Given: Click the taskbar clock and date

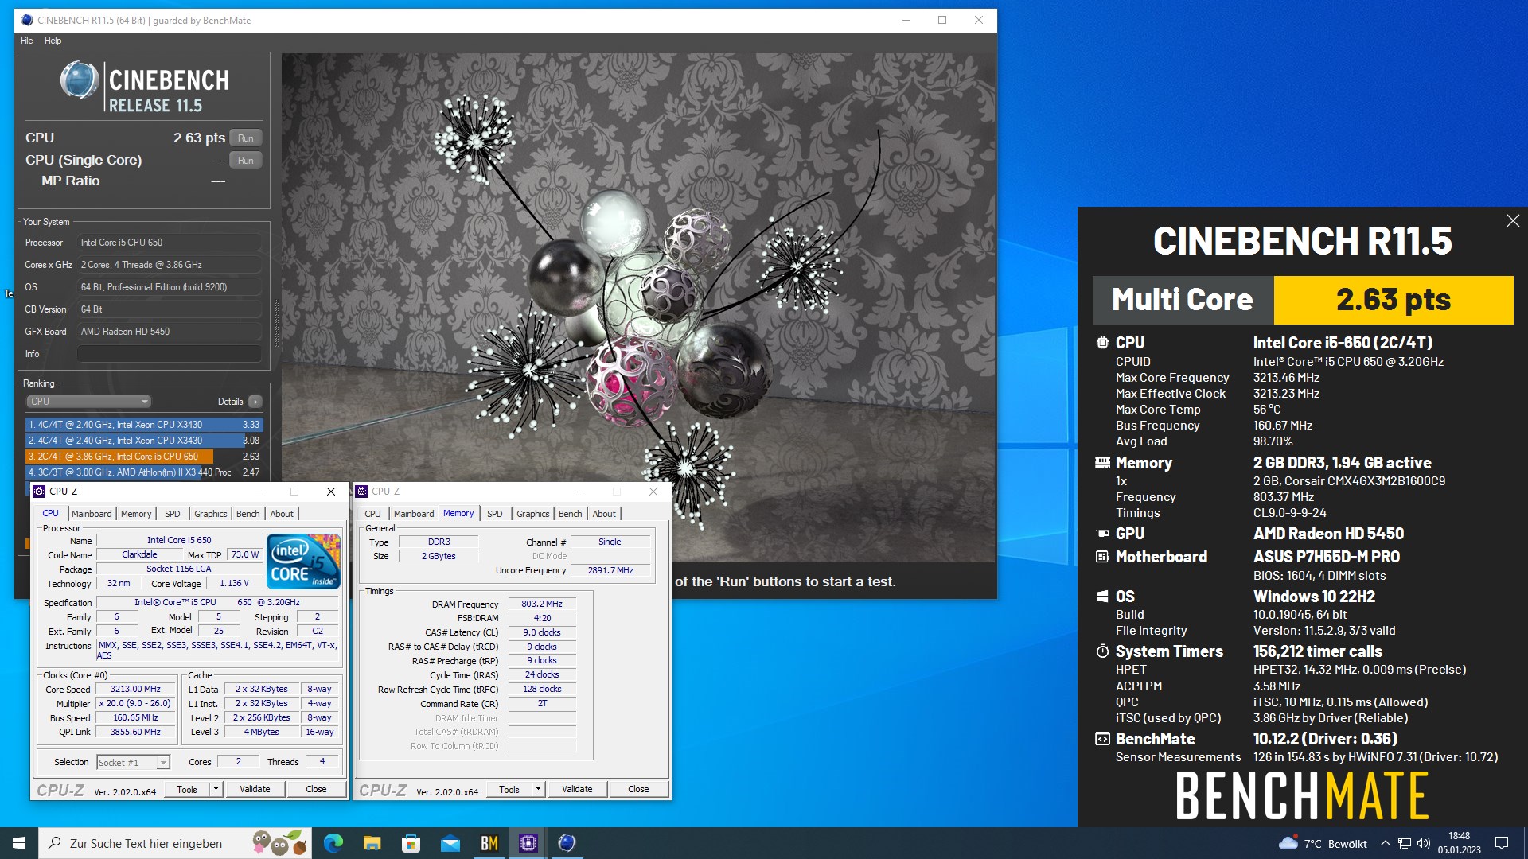Looking at the screenshot, I should click(x=1459, y=843).
